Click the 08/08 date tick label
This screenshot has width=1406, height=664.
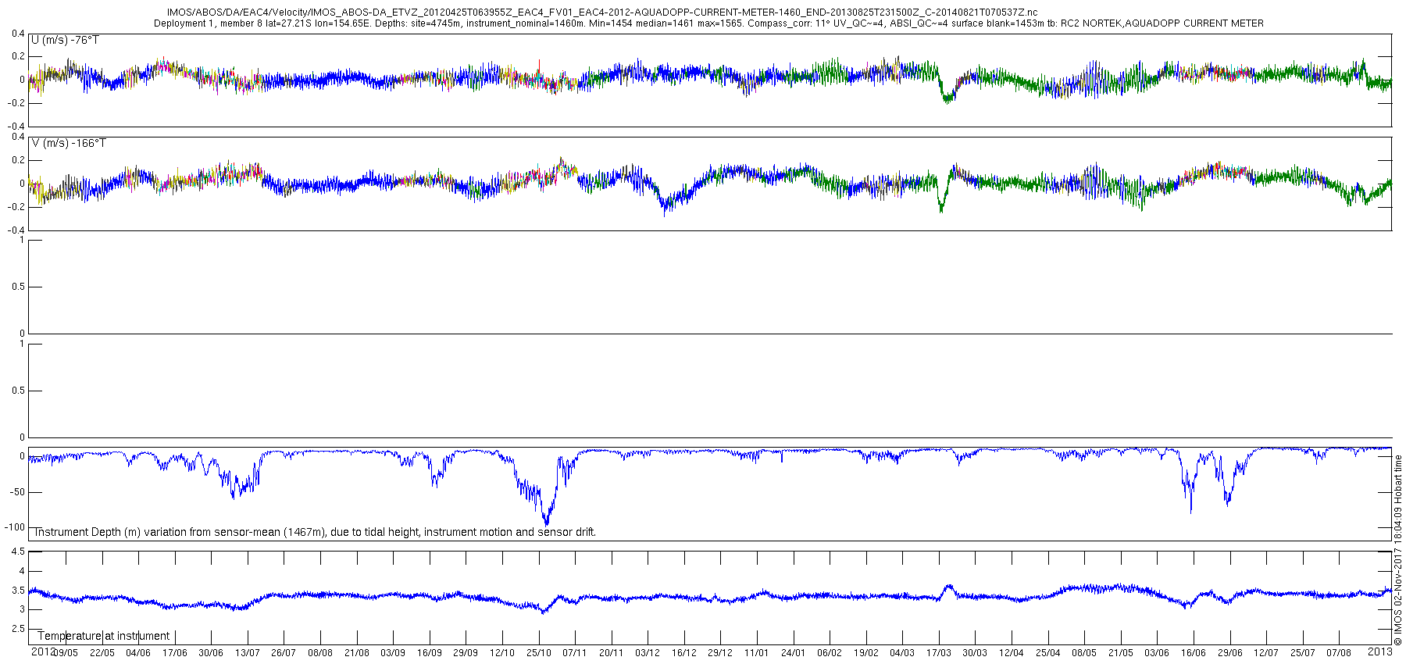(x=320, y=653)
